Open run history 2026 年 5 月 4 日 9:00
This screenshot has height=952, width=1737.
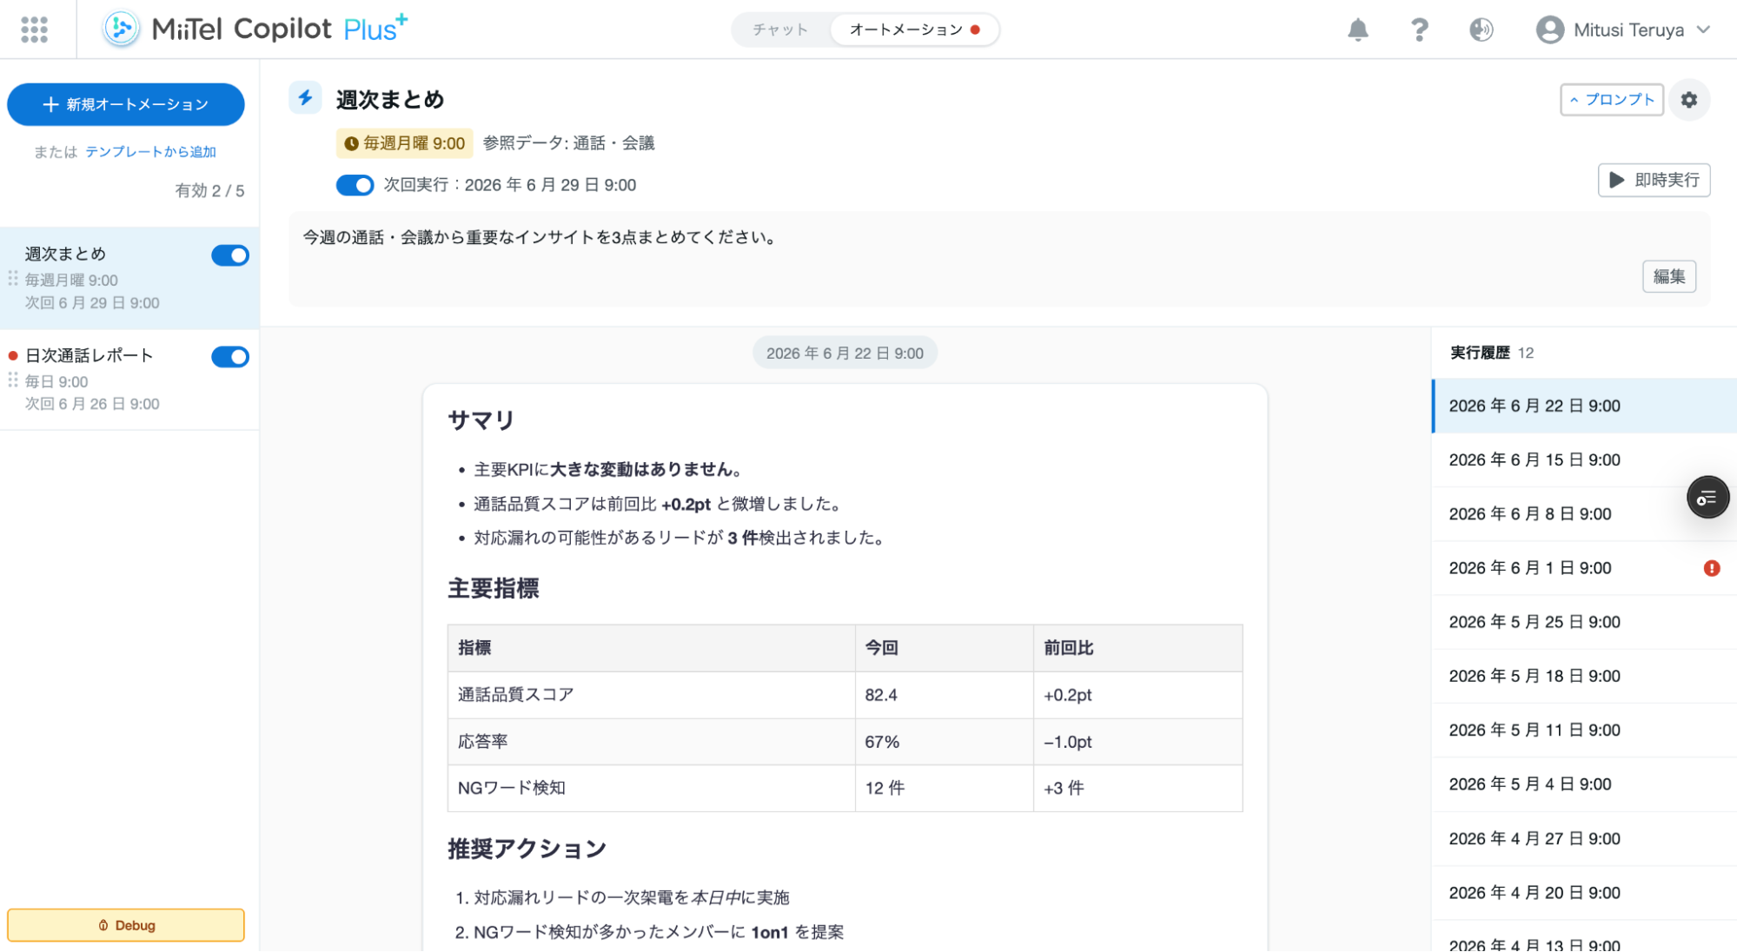coord(1584,784)
